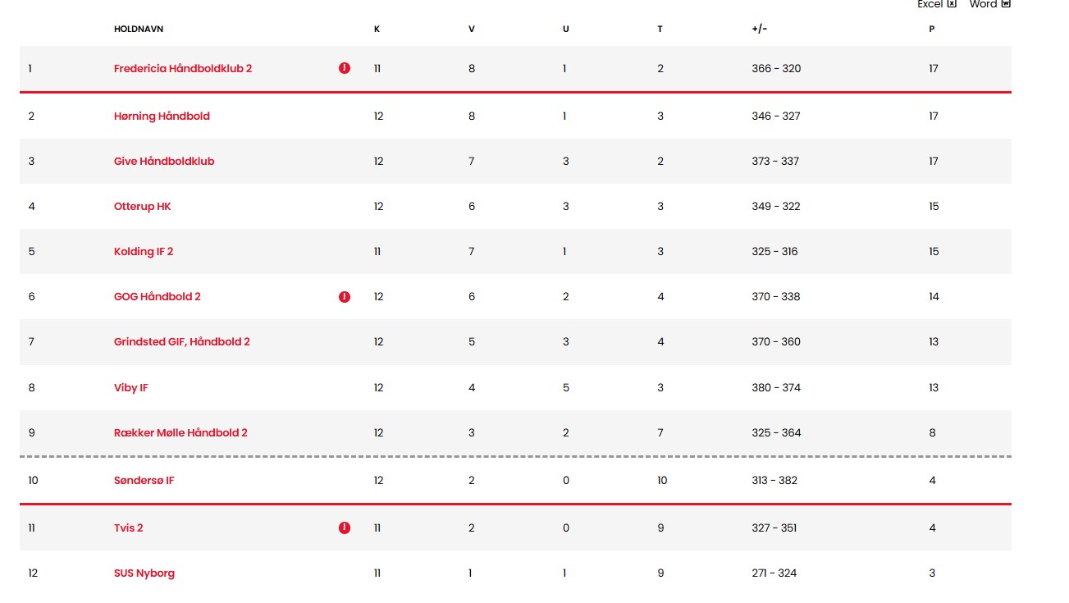Viewport: 1069px width, 603px height.
Task: Click the HOLDNAVN column header
Action: point(139,30)
